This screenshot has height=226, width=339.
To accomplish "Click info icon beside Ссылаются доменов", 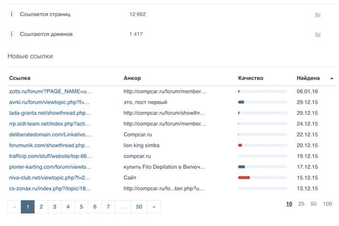I will (12, 34).
